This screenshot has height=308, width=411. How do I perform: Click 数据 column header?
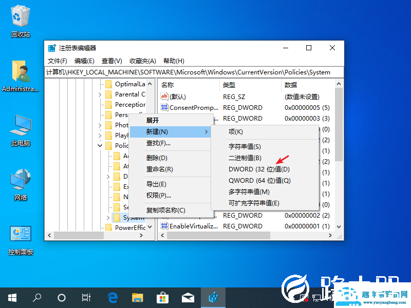pyautogui.click(x=308, y=85)
